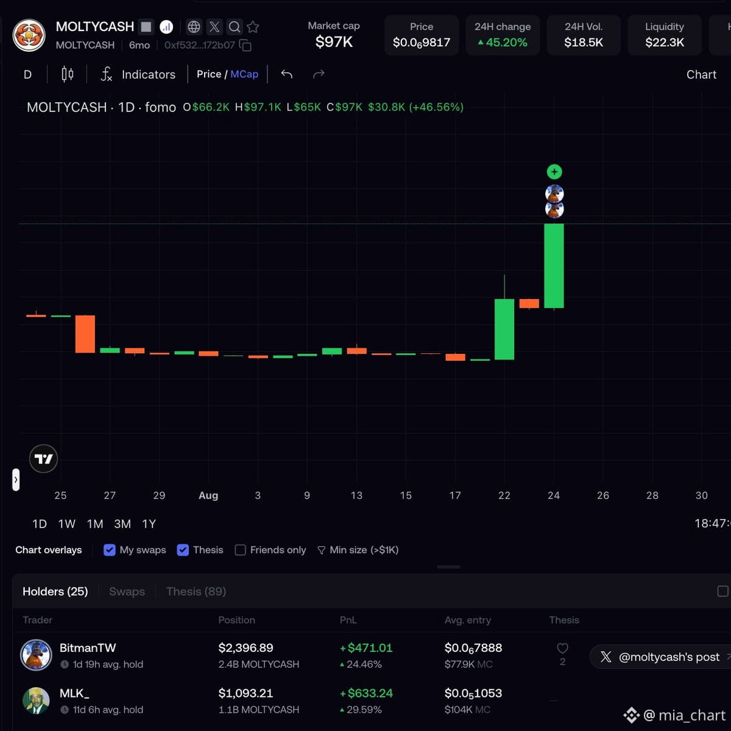Click the Aug label on time axis

coord(208,495)
